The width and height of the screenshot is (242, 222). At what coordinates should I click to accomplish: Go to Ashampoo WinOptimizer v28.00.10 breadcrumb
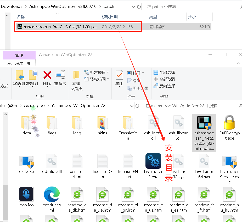pyautogui.click(x=63, y=7)
